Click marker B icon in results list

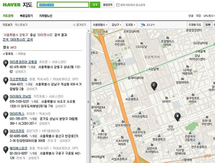[6, 81]
